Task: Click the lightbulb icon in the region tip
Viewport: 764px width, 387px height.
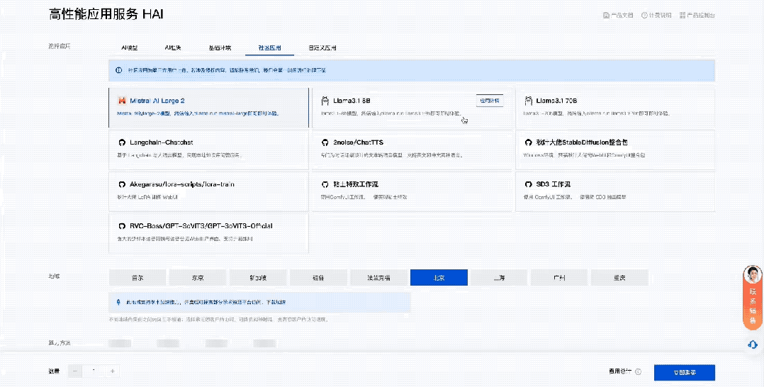Action: (118, 303)
